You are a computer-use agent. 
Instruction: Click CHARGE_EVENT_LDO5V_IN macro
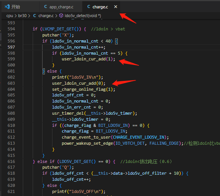tap(138, 137)
